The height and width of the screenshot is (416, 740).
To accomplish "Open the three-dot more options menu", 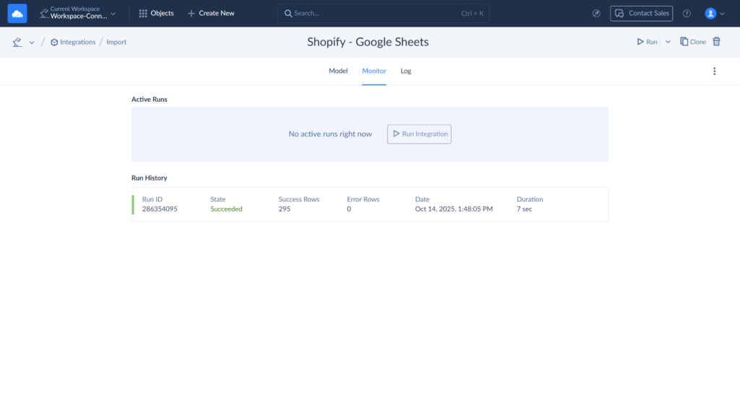I will coord(715,71).
